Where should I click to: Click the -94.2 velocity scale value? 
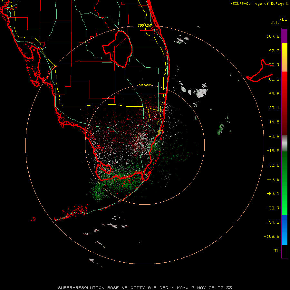pyautogui.click(x=273, y=222)
